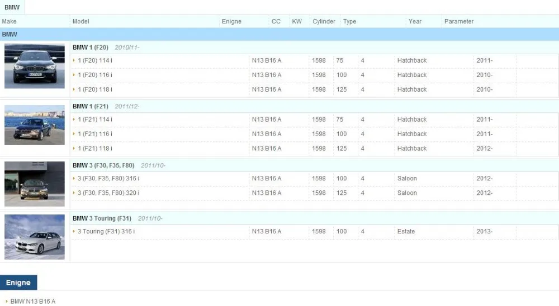559x306 pixels.
Task: Select the BMW 1 (F21) group heading
Action: (x=91, y=107)
